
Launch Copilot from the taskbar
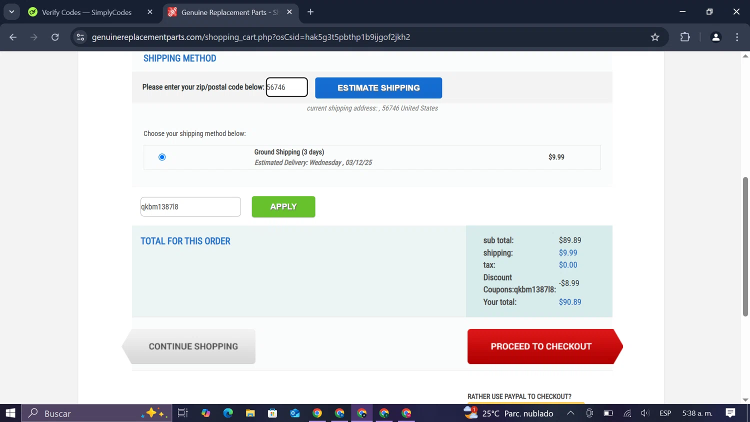tap(205, 413)
